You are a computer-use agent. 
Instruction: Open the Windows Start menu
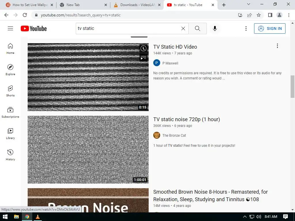point(5,217)
